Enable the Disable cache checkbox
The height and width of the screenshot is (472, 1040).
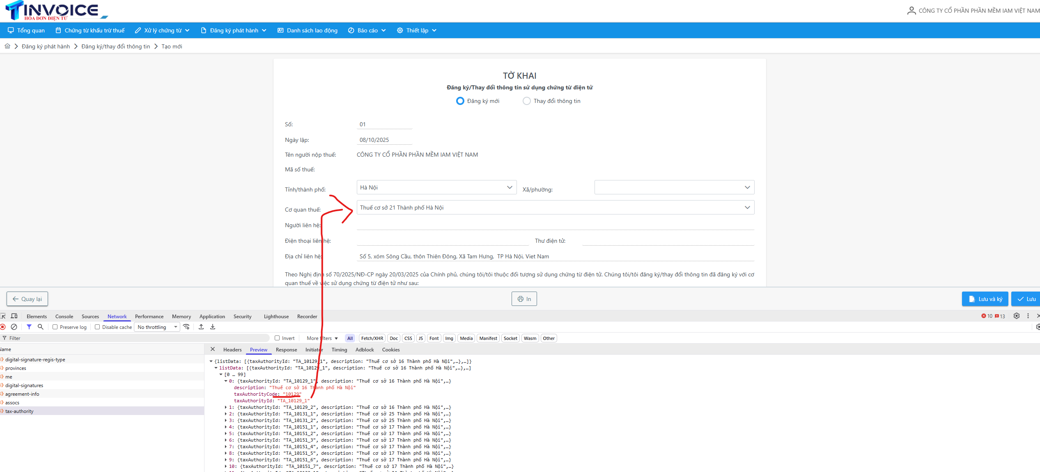point(97,327)
